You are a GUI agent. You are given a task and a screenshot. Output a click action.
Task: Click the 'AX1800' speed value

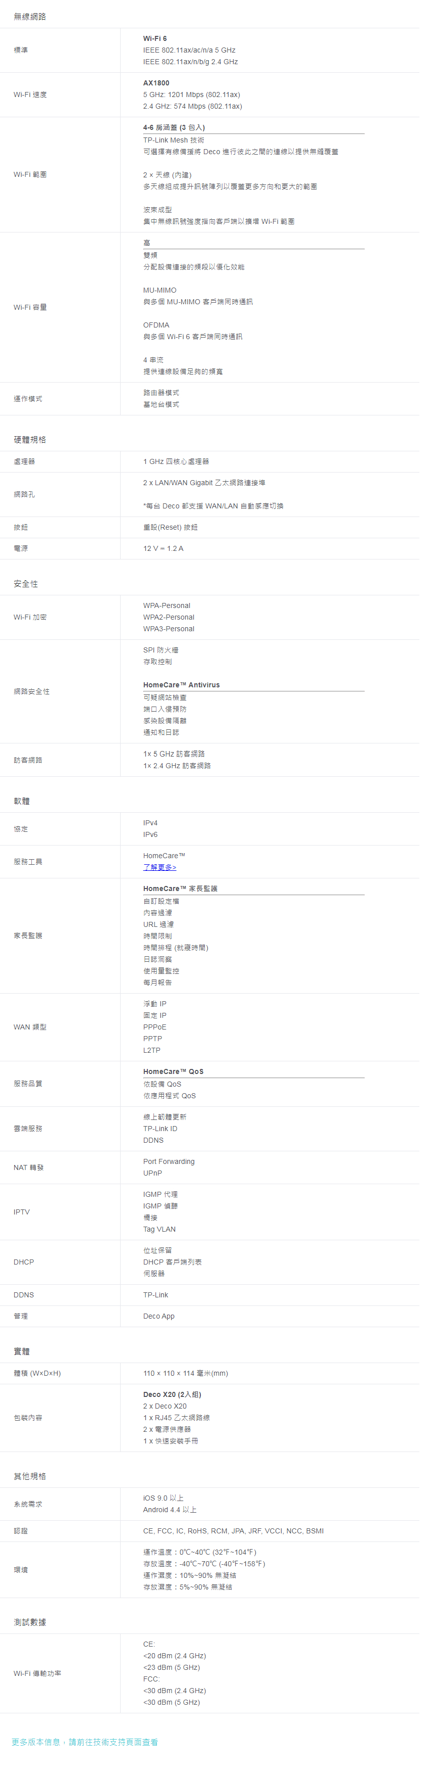156,83
